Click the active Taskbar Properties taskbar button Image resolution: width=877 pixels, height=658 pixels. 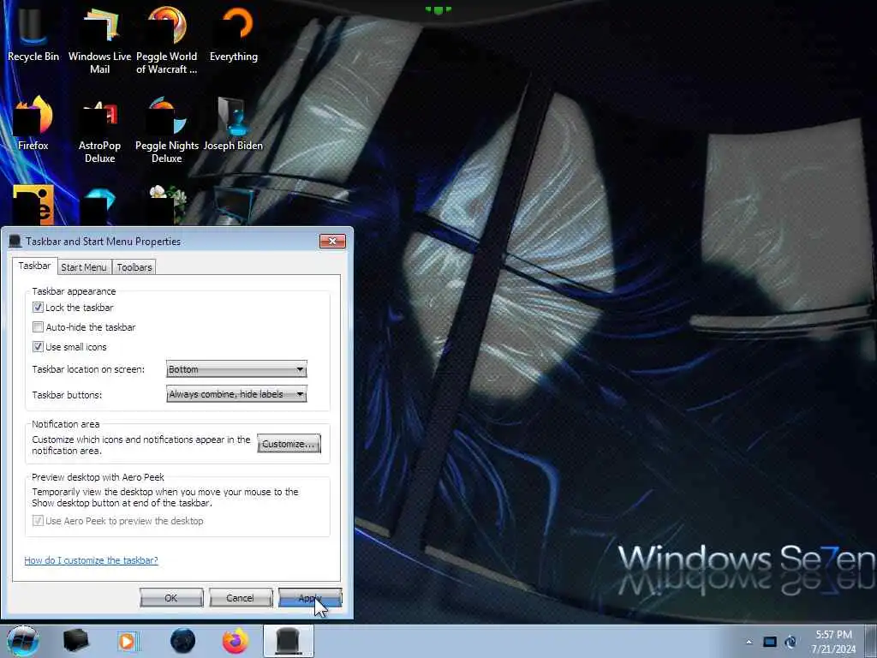click(x=289, y=641)
